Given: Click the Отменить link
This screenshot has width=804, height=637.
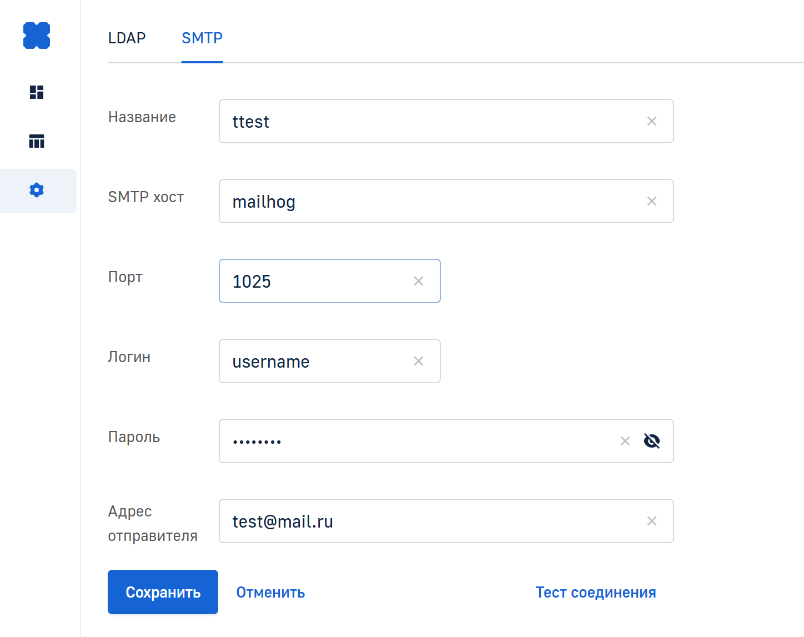Looking at the screenshot, I should (x=270, y=592).
